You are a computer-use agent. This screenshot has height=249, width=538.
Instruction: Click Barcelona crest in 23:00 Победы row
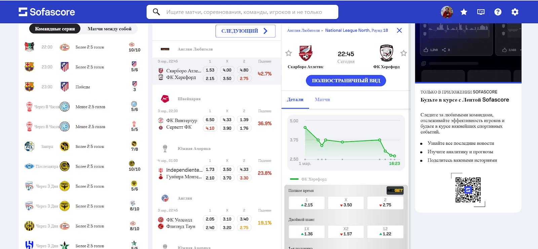pyautogui.click(x=30, y=87)
